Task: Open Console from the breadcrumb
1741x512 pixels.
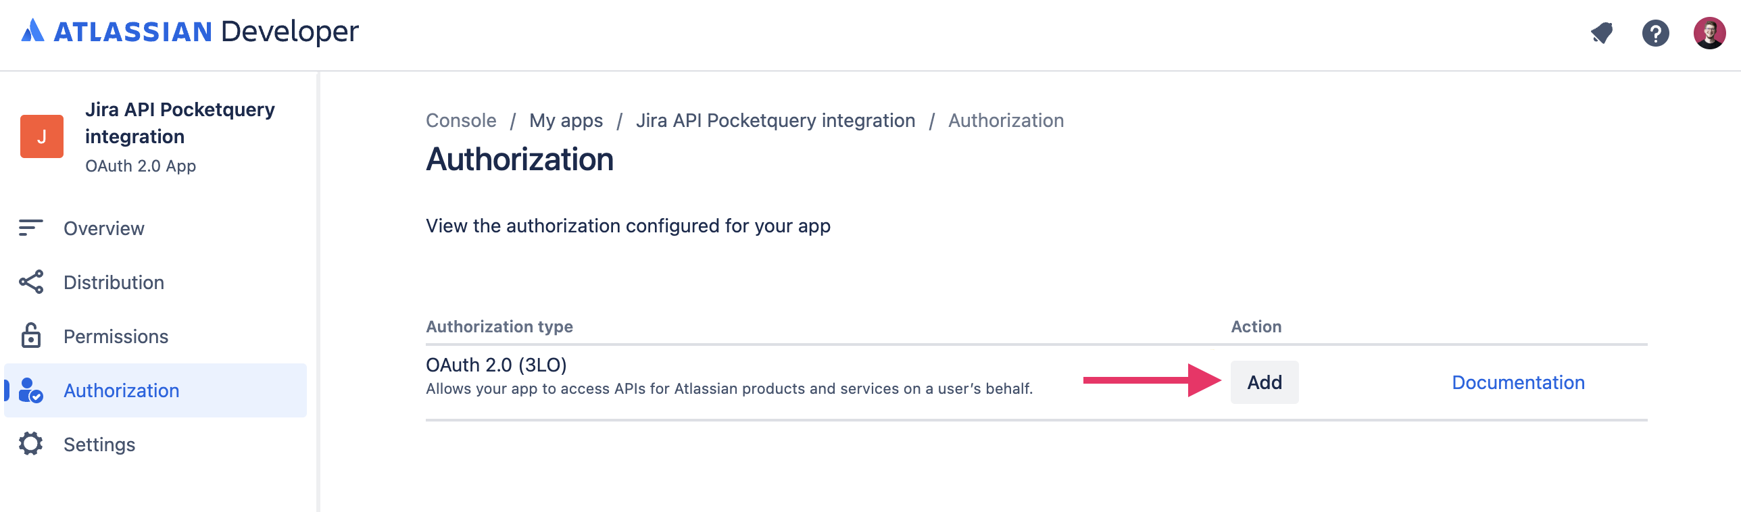Action: 460,120
